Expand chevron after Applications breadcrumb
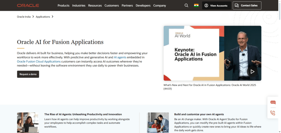Viewport: 281px width, 133px height. (52, 17)
